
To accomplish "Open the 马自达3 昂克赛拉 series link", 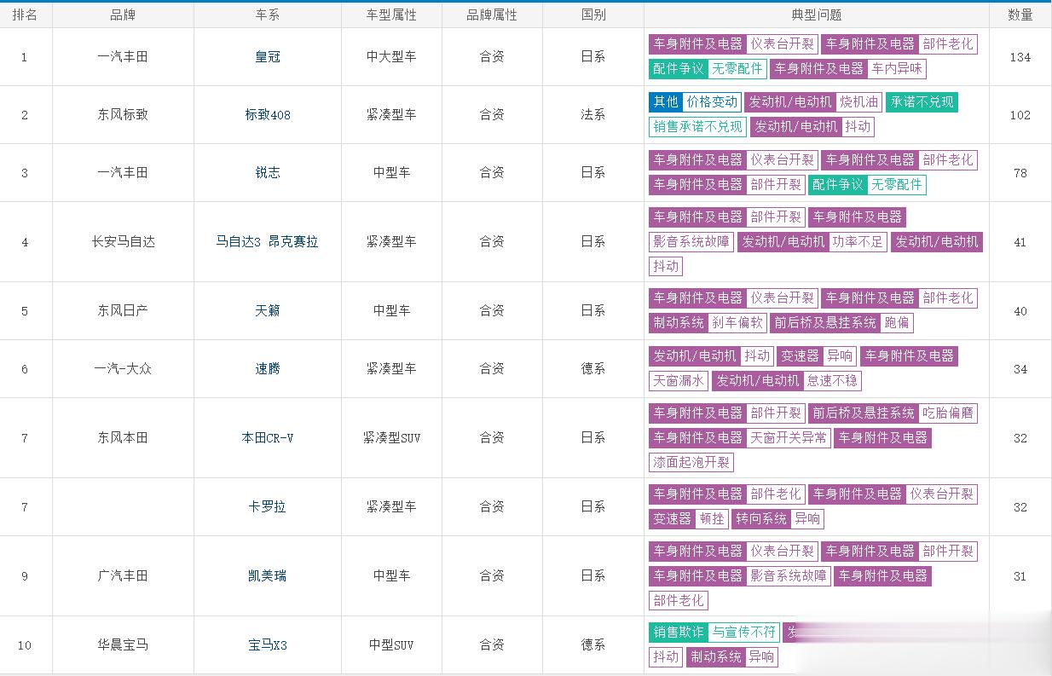I will click(268, 242).
